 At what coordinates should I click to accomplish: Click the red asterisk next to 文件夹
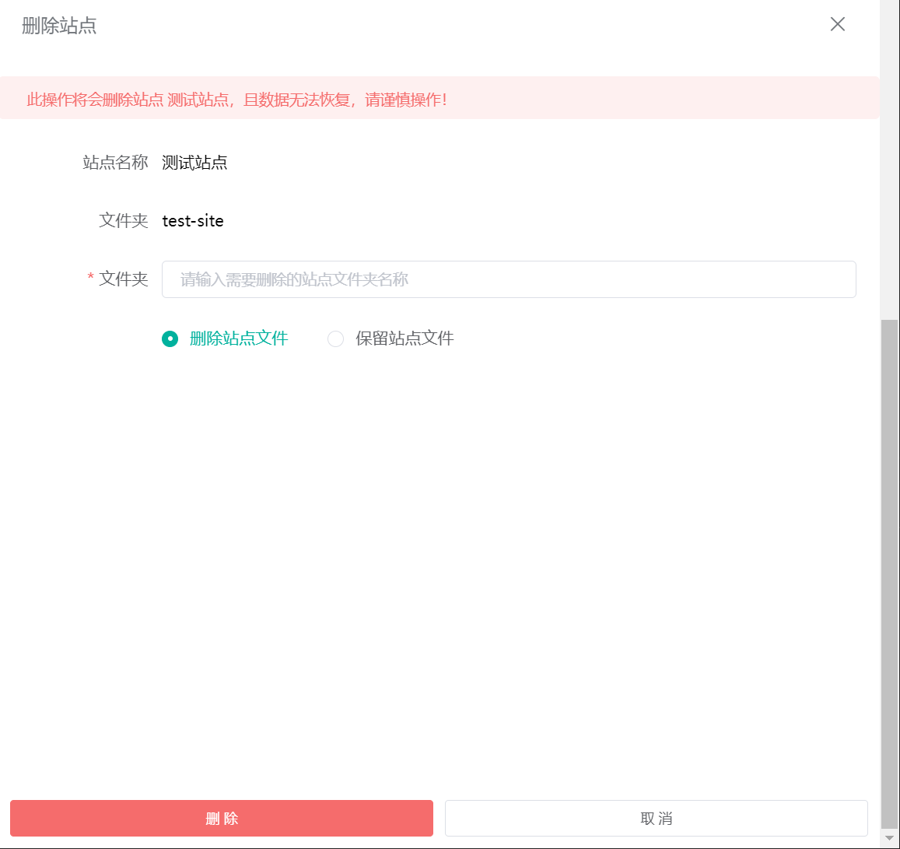click(90, 279)
